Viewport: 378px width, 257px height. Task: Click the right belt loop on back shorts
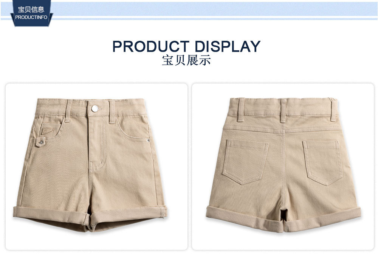point(333,110)
